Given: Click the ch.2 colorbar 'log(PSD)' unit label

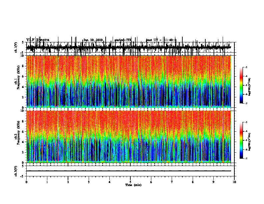Looking at the screenshot, I should pos(250,142).
